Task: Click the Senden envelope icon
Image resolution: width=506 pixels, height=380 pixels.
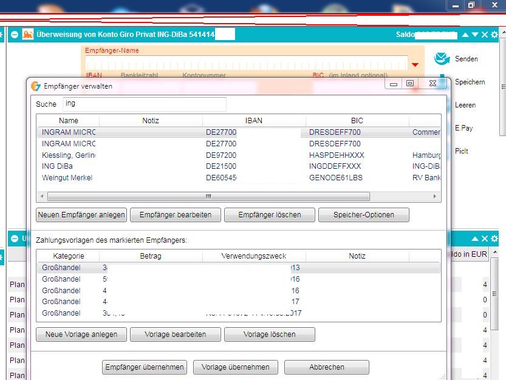Action: pos(442,58)
